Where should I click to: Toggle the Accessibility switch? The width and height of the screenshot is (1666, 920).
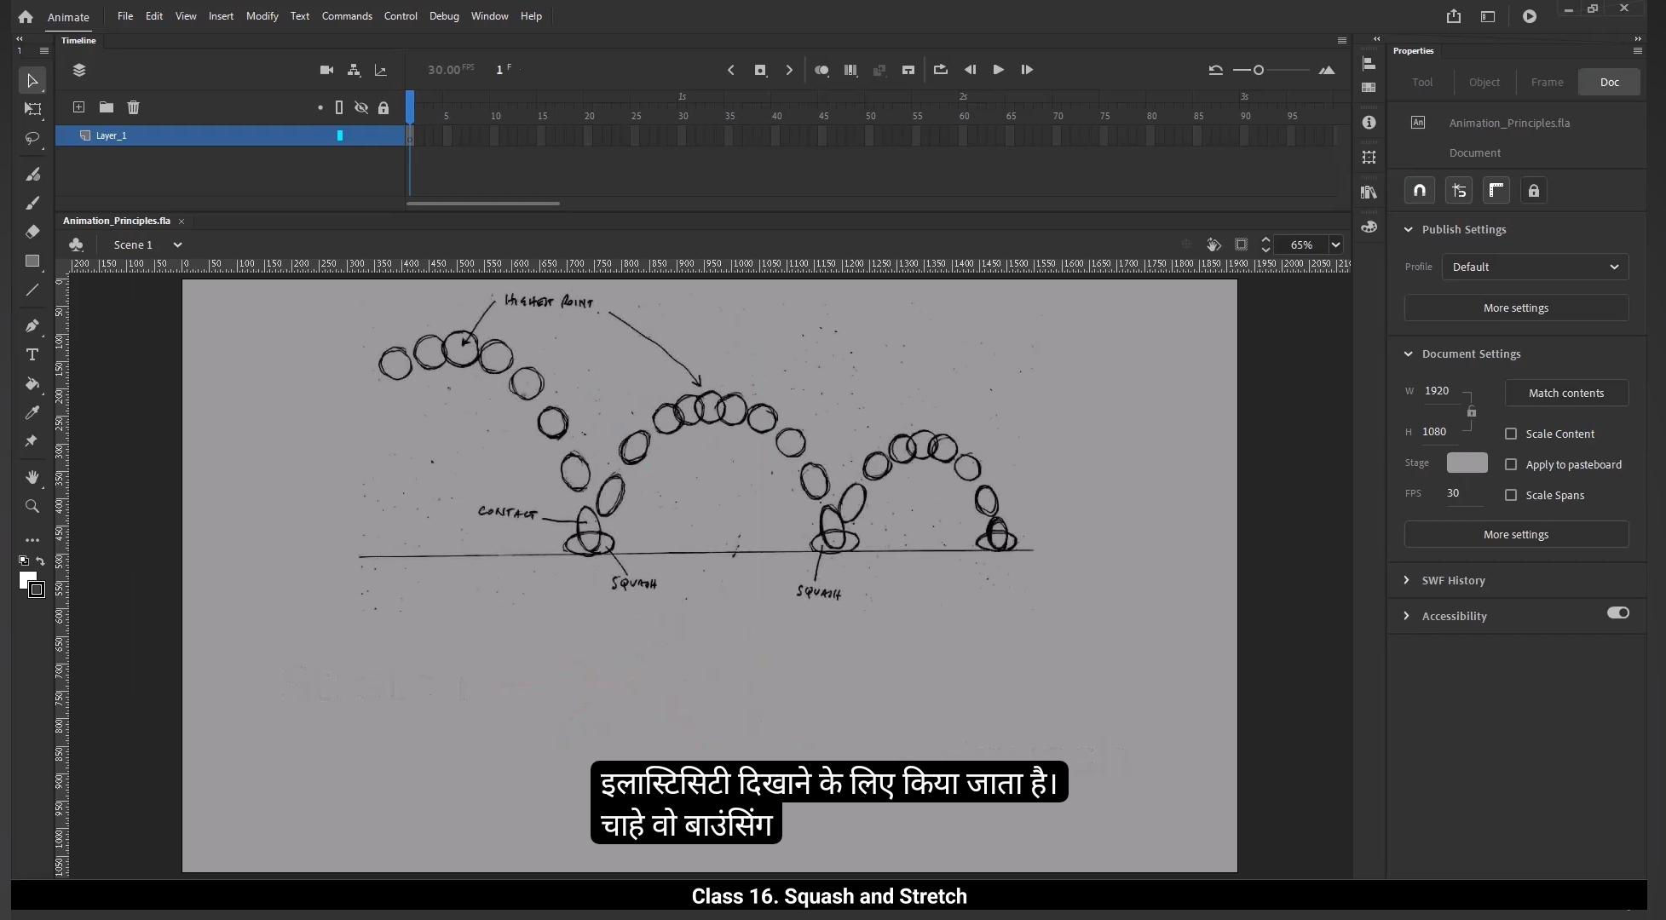(1617, 612)
